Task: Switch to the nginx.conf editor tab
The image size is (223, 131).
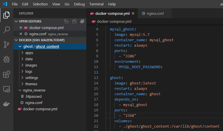Action: click(153, 13)
